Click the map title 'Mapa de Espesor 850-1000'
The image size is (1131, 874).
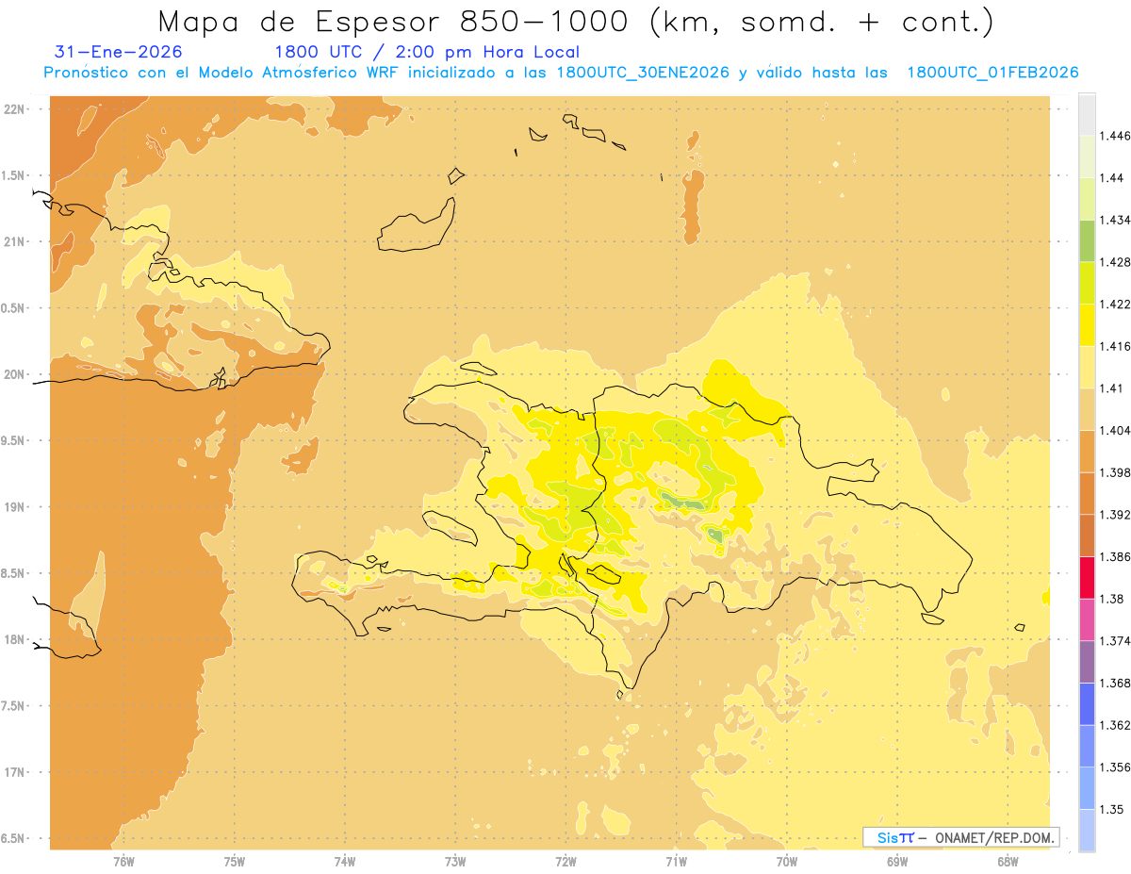pos(396,22)
